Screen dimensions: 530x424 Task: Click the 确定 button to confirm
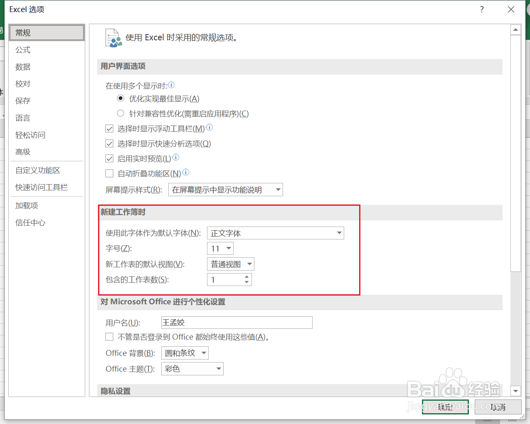click(445, 407)
